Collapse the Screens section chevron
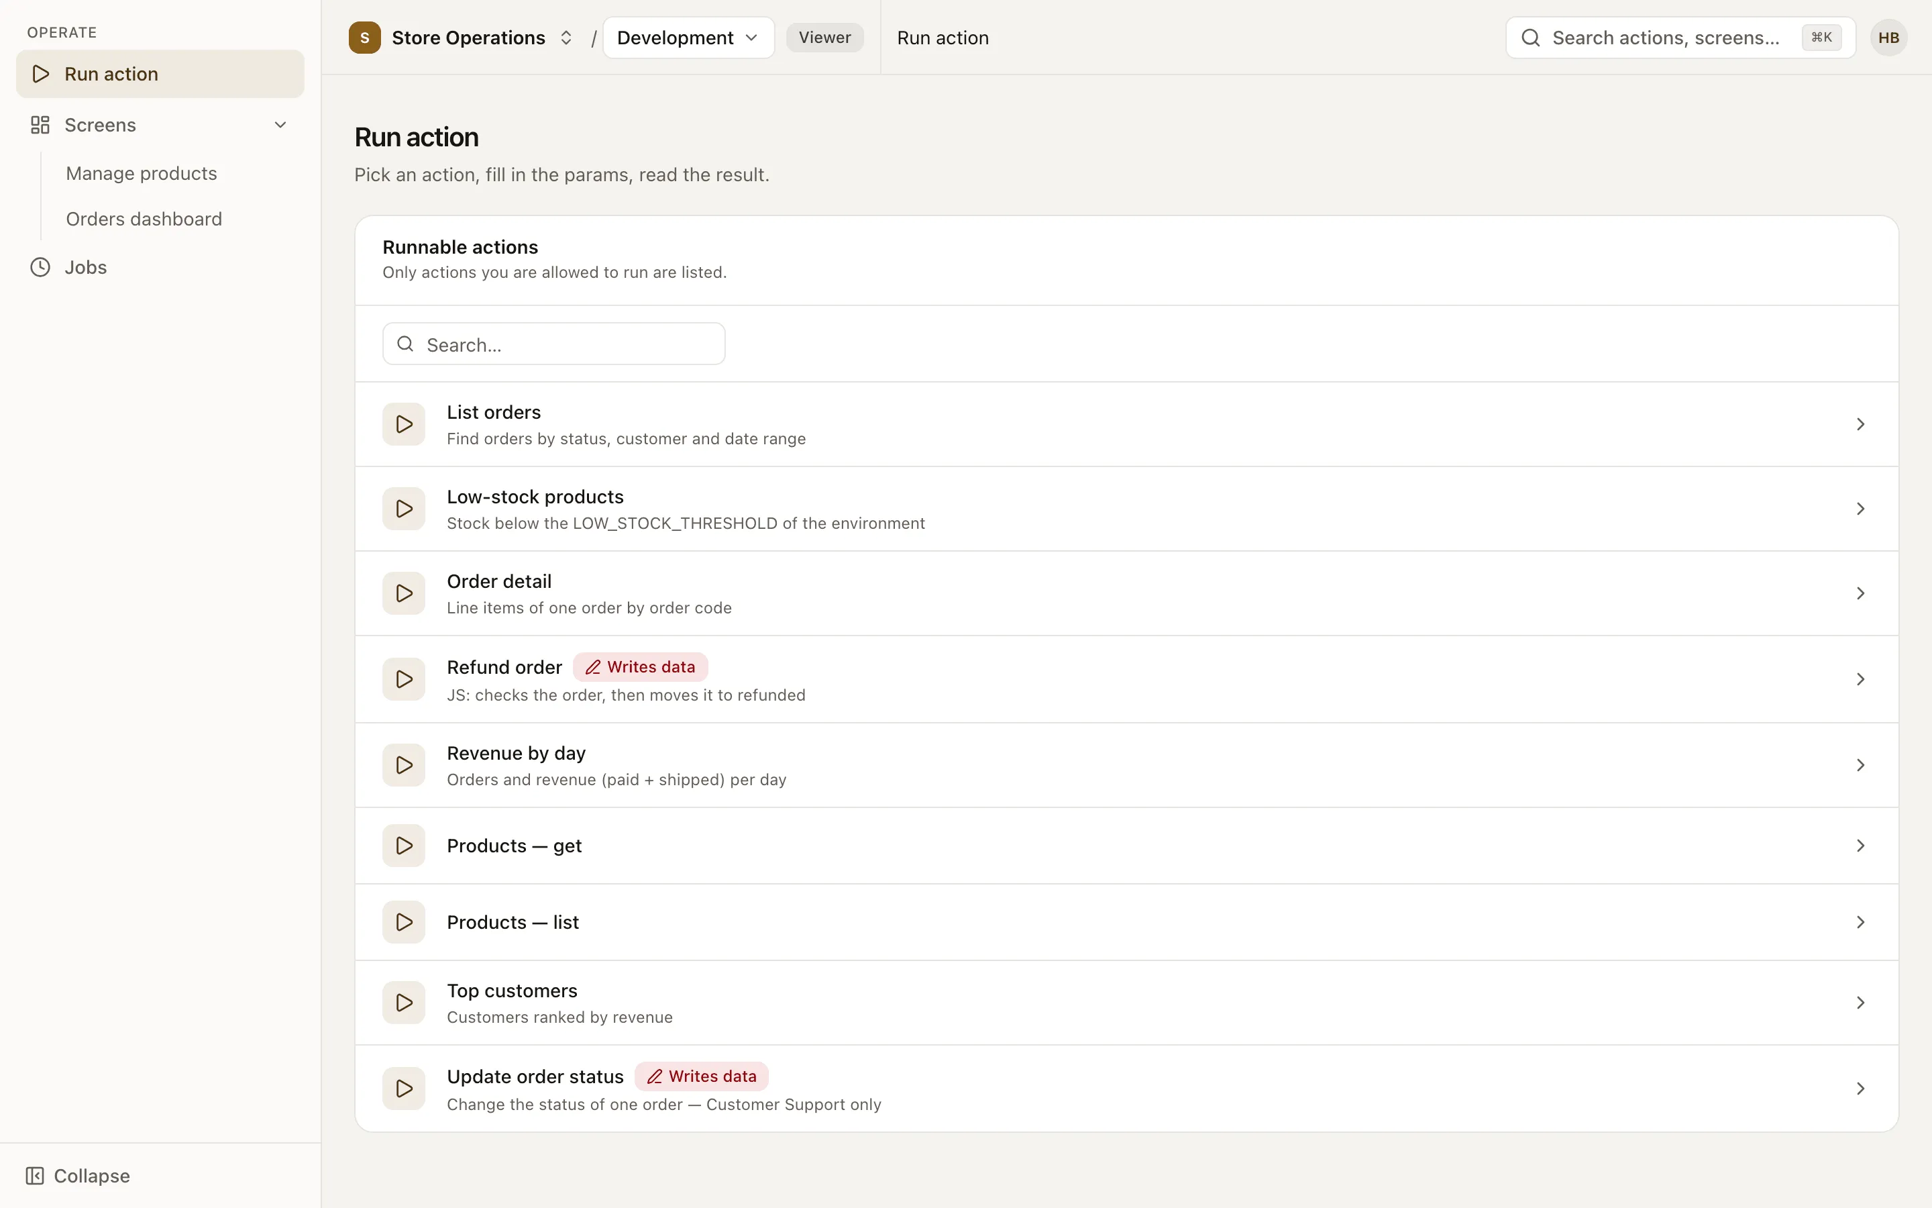 click(x=280, y=125)
